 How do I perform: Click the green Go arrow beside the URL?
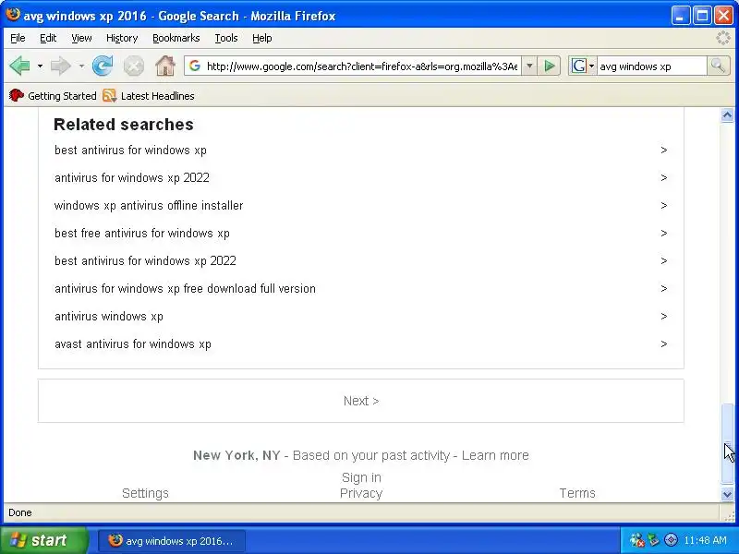click(x=549, y=66)
